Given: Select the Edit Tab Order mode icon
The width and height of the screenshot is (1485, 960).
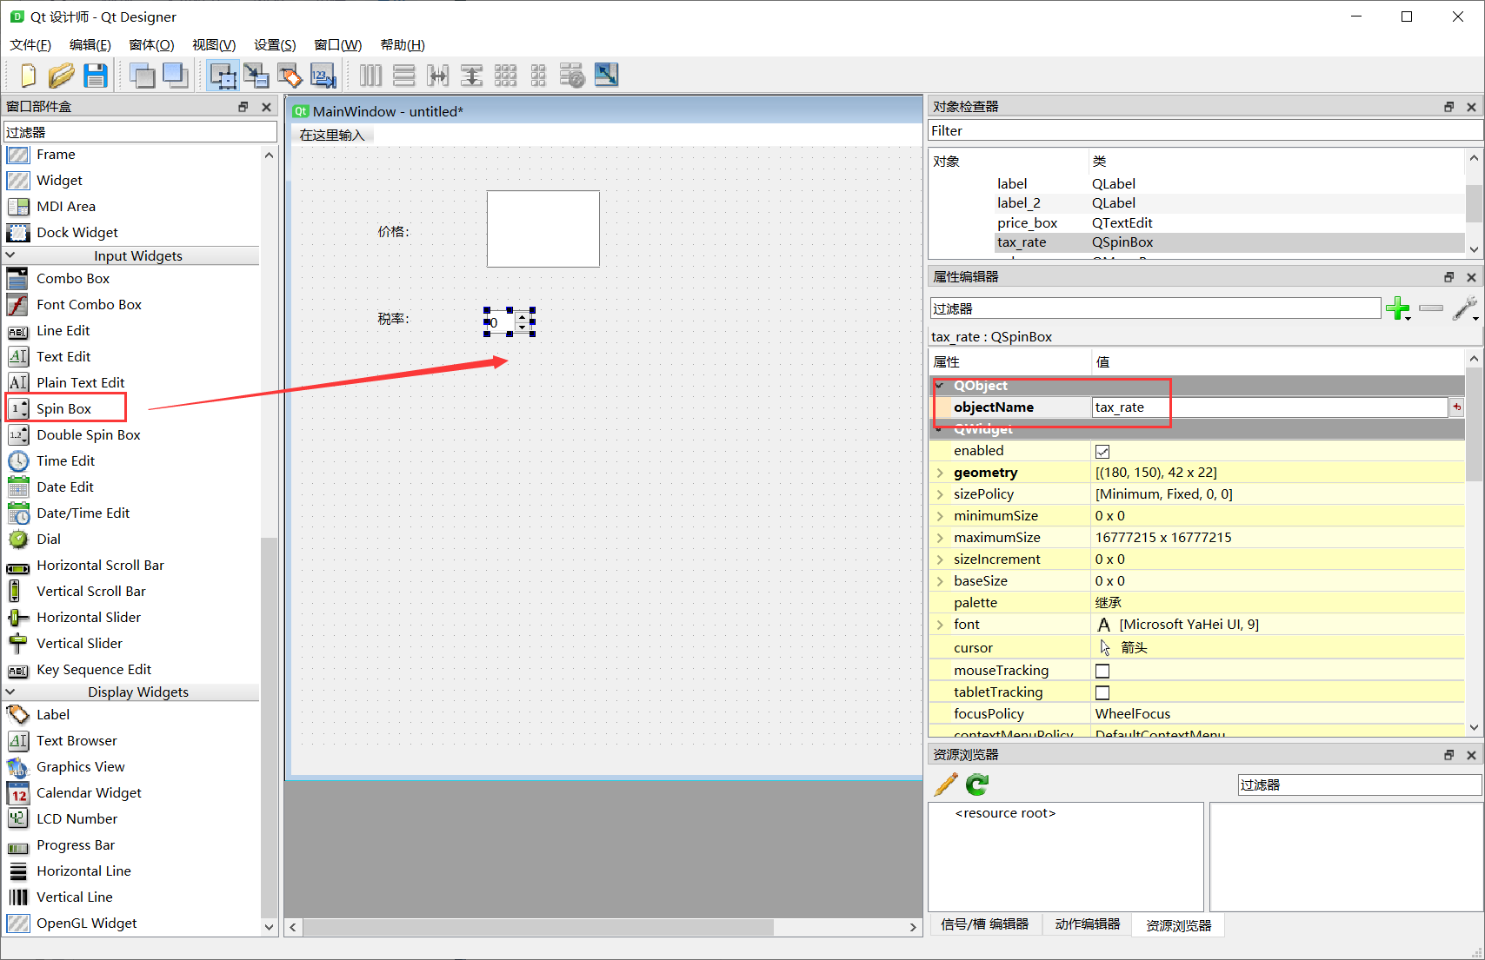Looking at the screenshot, I should tap(323, 76).
